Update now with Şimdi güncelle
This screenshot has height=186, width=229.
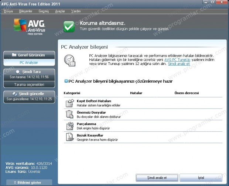(x=29, y=97)
